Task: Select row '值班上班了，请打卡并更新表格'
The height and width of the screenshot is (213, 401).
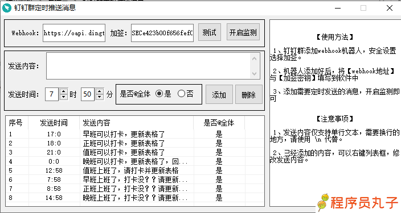Action: 135,170
